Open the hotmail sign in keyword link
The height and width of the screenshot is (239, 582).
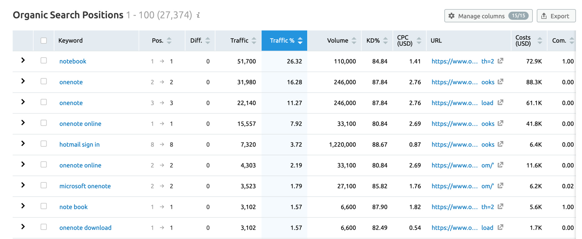pos(80,144)
